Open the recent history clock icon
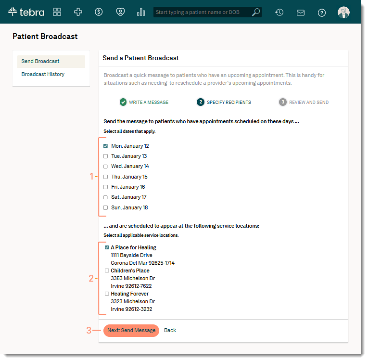This screenshot has height=361, width=368. pyautogui.click(x=279, y=12)
